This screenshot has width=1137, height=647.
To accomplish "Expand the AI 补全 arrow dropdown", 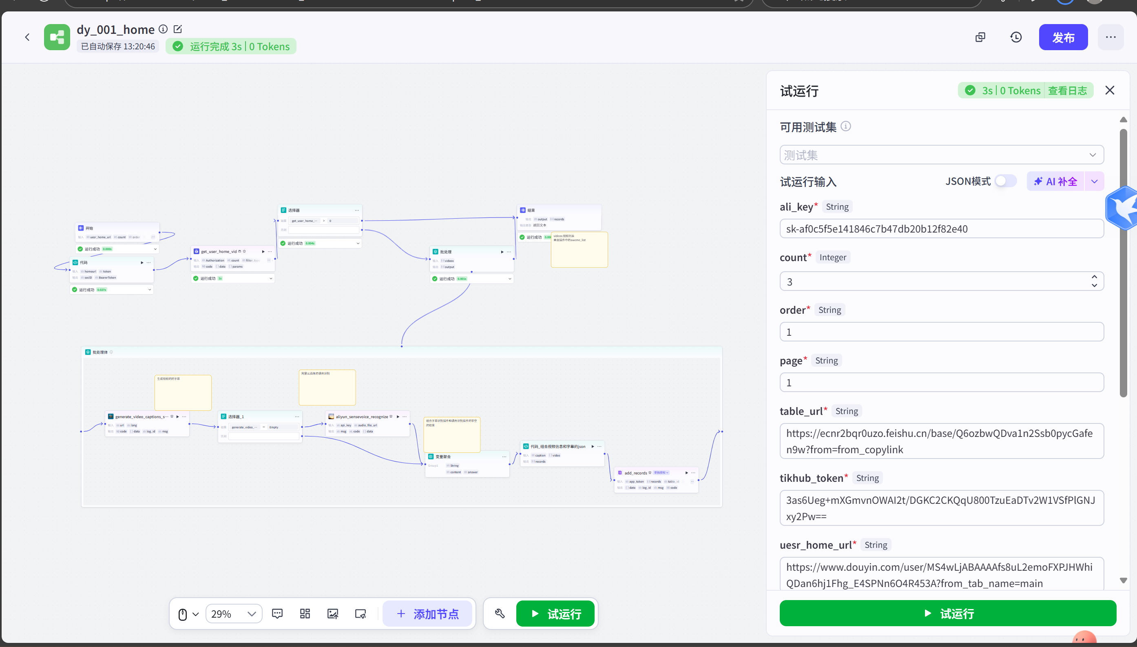I will [x=1094, y=181].
